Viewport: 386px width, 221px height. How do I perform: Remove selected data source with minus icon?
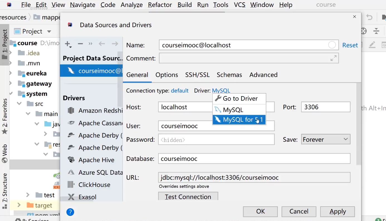click(x=80, y=44)
